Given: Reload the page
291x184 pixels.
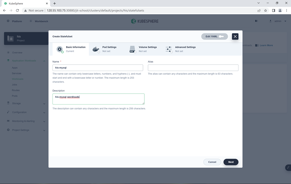Looking at the screenshot, I should (17, 10).
